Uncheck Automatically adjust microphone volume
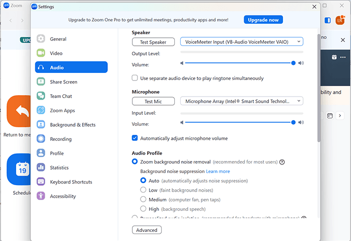The height and width of the screenshot is (241, 351). [135, 138]
